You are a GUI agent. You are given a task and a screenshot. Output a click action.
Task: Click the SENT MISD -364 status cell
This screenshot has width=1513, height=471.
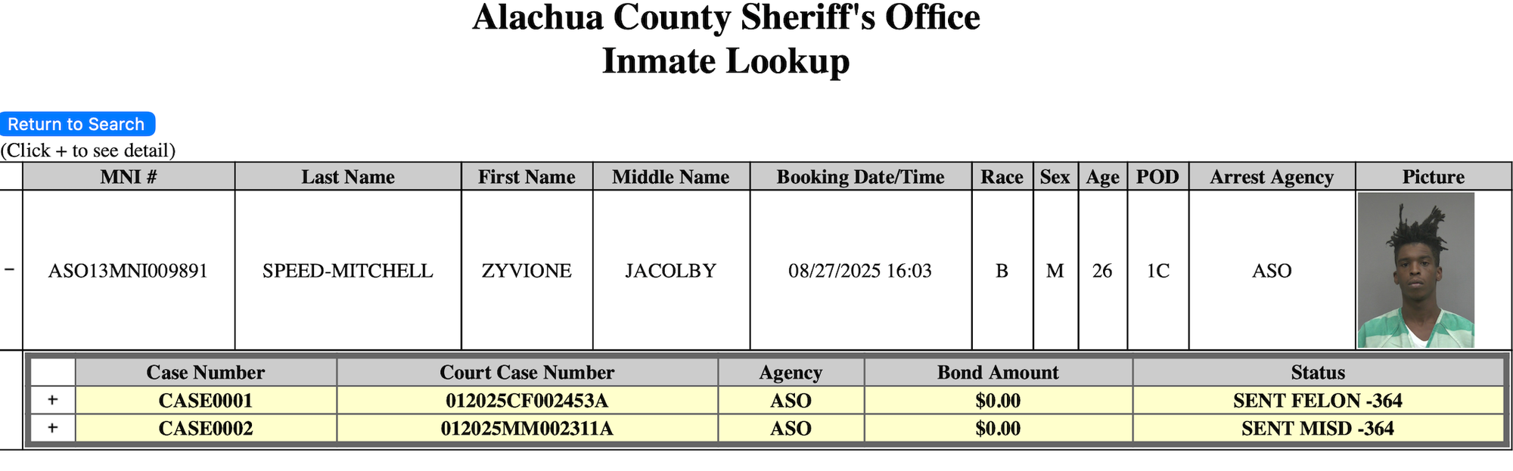(1317, 429)
